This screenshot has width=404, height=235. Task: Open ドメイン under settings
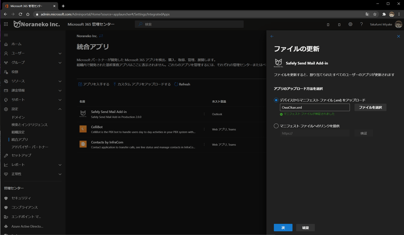[18, 117]
